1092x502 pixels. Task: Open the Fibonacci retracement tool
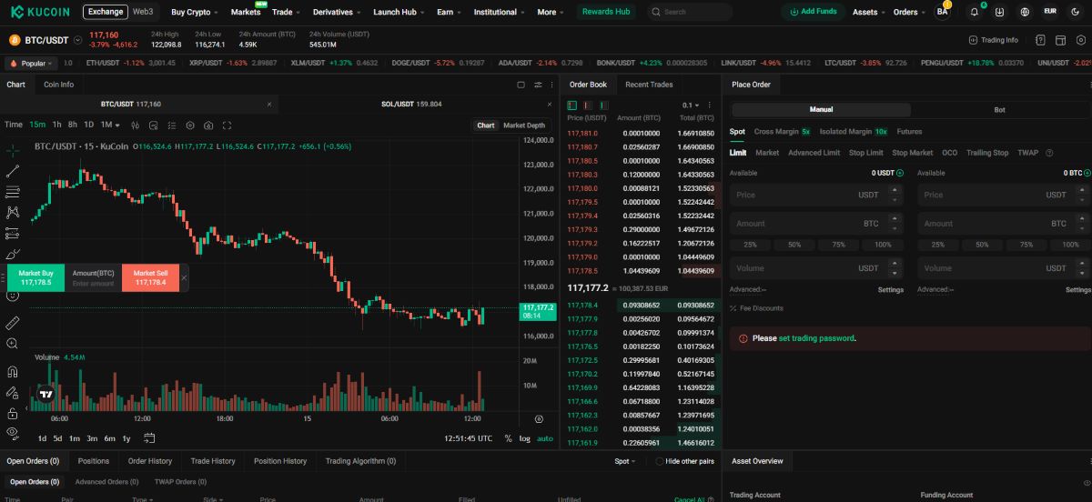pyautogui.click(x=13, y=192)
